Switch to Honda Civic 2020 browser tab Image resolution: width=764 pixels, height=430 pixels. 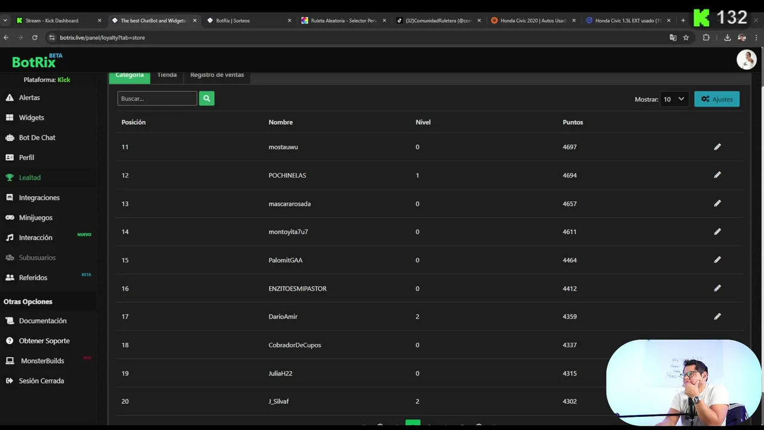coord(533,20)
